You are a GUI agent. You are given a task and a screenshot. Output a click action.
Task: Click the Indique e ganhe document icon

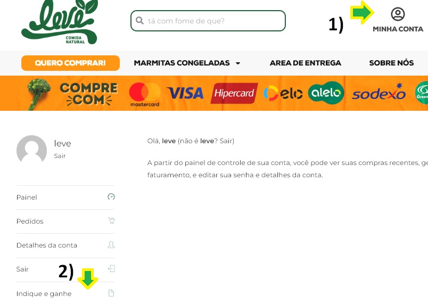tap(111, 293)
